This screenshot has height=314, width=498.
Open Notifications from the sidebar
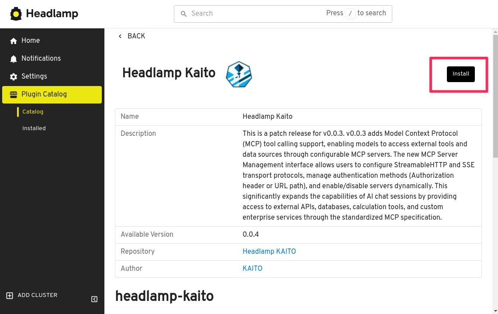[x=41, y=59]
